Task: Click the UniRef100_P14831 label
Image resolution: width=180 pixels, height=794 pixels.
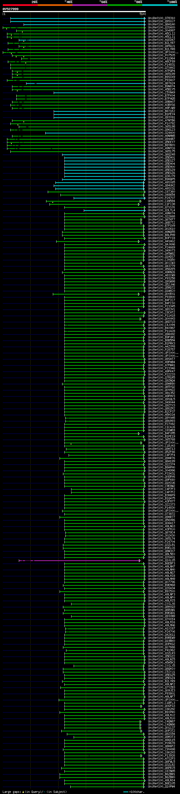Action: [x=161, y=65]
